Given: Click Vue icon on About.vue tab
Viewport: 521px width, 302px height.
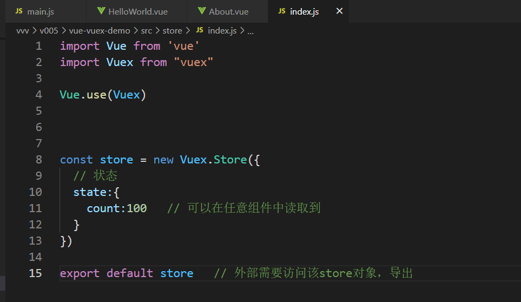Looking at the screenshot, I should 202,11.
